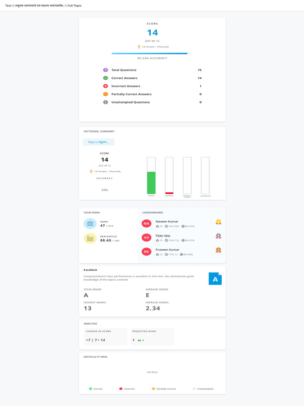Image resolution: width=304 pixels, height=406 pixels.
Task: Click the gold first place medal icon
Action: 218,222
